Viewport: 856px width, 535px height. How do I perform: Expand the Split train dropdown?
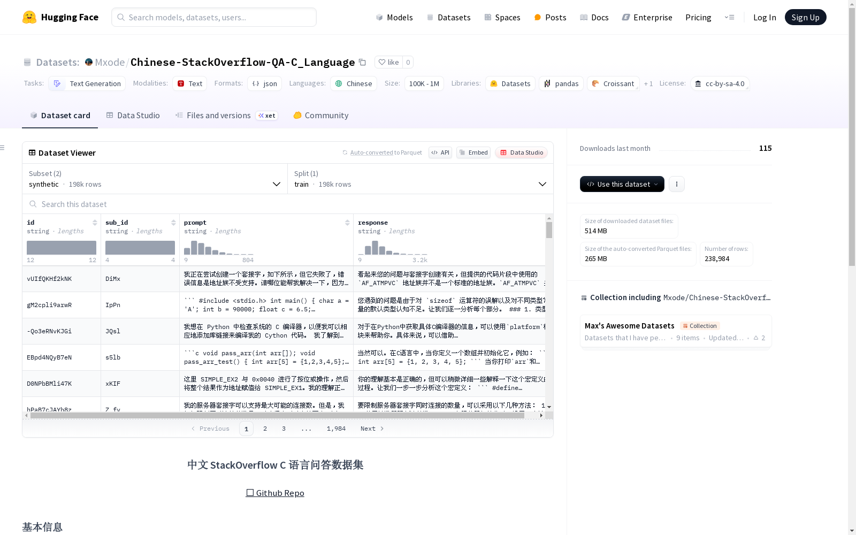coord(421,179)
